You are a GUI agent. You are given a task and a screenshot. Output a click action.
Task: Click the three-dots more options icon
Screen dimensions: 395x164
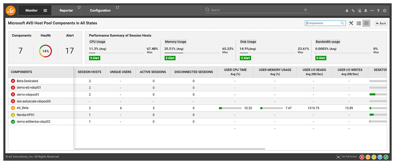click(x=372, y=10)
